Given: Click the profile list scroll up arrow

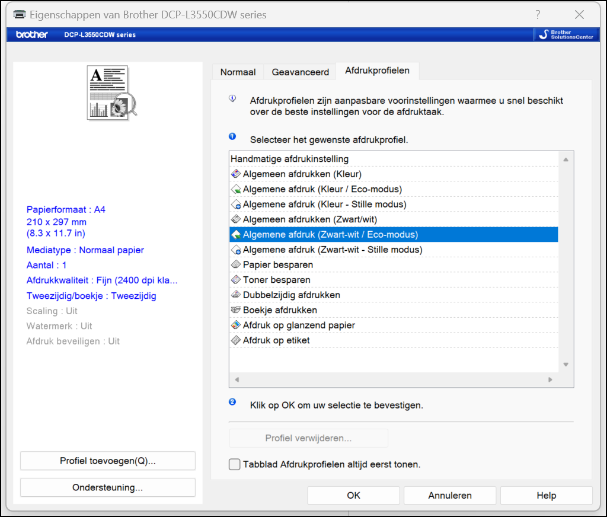Looking at the screenshot, I should click(566, 159).
